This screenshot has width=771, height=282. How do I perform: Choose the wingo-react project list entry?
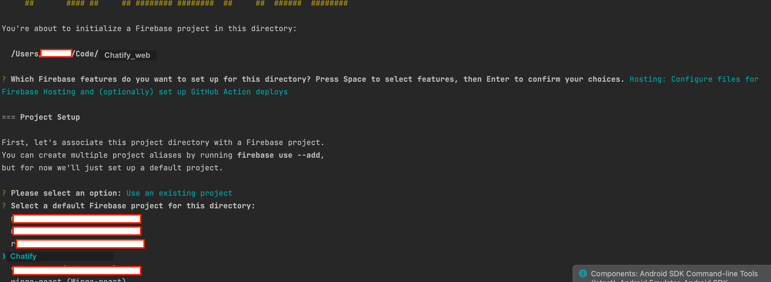point(68,280)
